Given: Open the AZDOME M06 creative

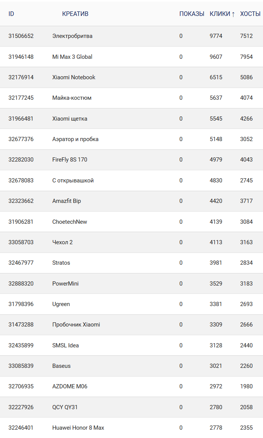Looking at the screenshot, I should [70, 386].
